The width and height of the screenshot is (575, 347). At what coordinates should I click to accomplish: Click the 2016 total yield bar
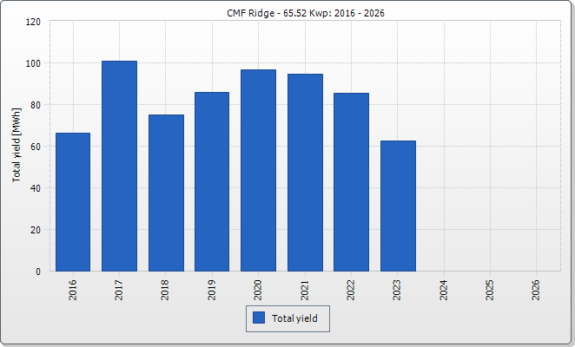(x=73, y=202)
